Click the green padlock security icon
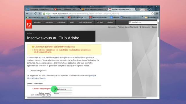This screenshot has height=104, width=186. pos(44,14)
